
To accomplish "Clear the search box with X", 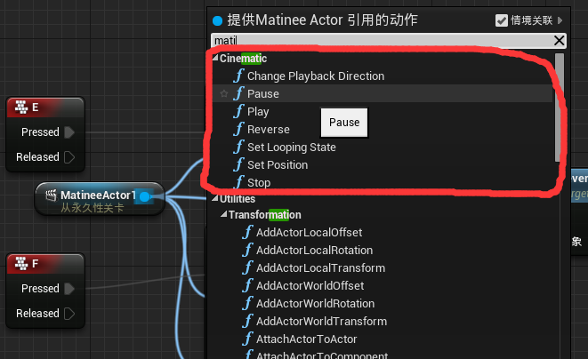I will (559, 40).
